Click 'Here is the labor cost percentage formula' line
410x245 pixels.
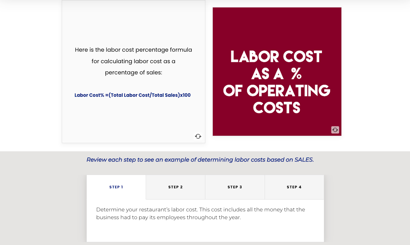[134, 50]
